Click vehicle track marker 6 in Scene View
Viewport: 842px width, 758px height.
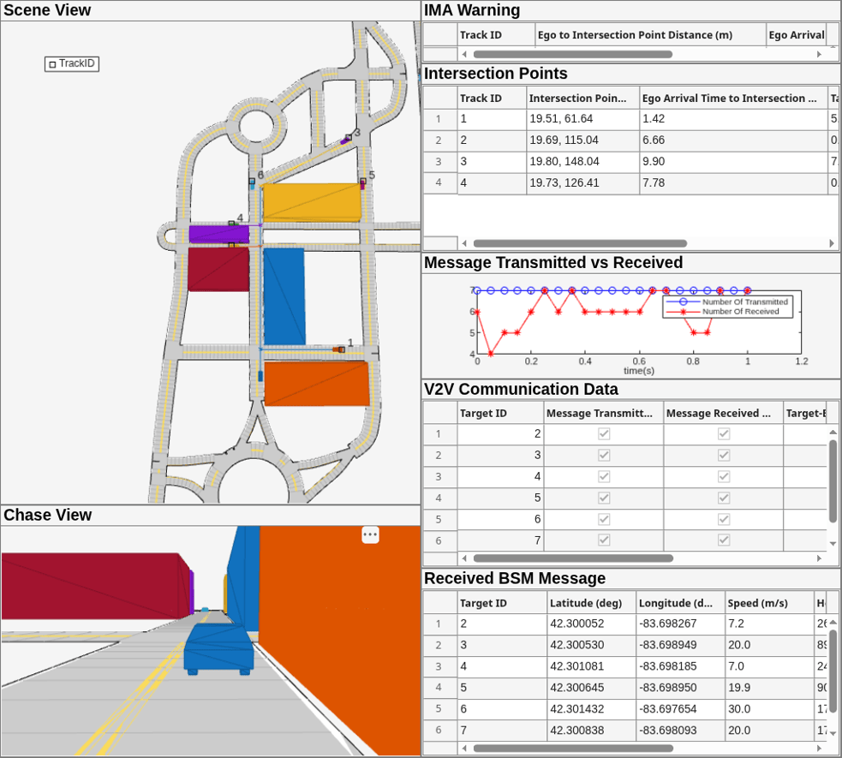pyautogui.click(x=253, y=182)
